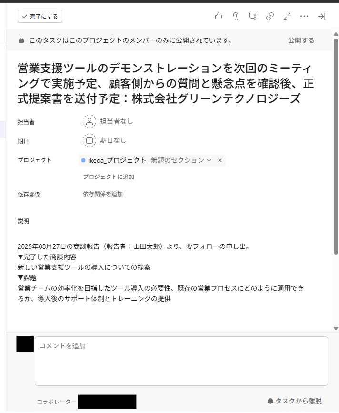This screenshot has height=413, width=339.
Task: Toggle notifications via タスクから離脱
Action: pos(294,401)
